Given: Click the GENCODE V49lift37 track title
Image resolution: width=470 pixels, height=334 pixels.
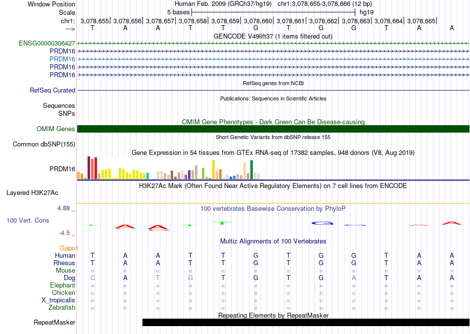Looking at the screenshot, I should click(x=273, y=37).
